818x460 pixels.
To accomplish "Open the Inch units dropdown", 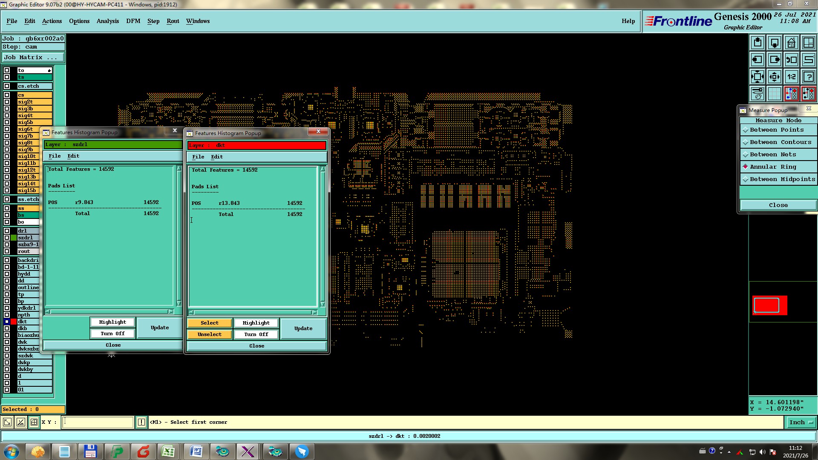I will point(801,423).
